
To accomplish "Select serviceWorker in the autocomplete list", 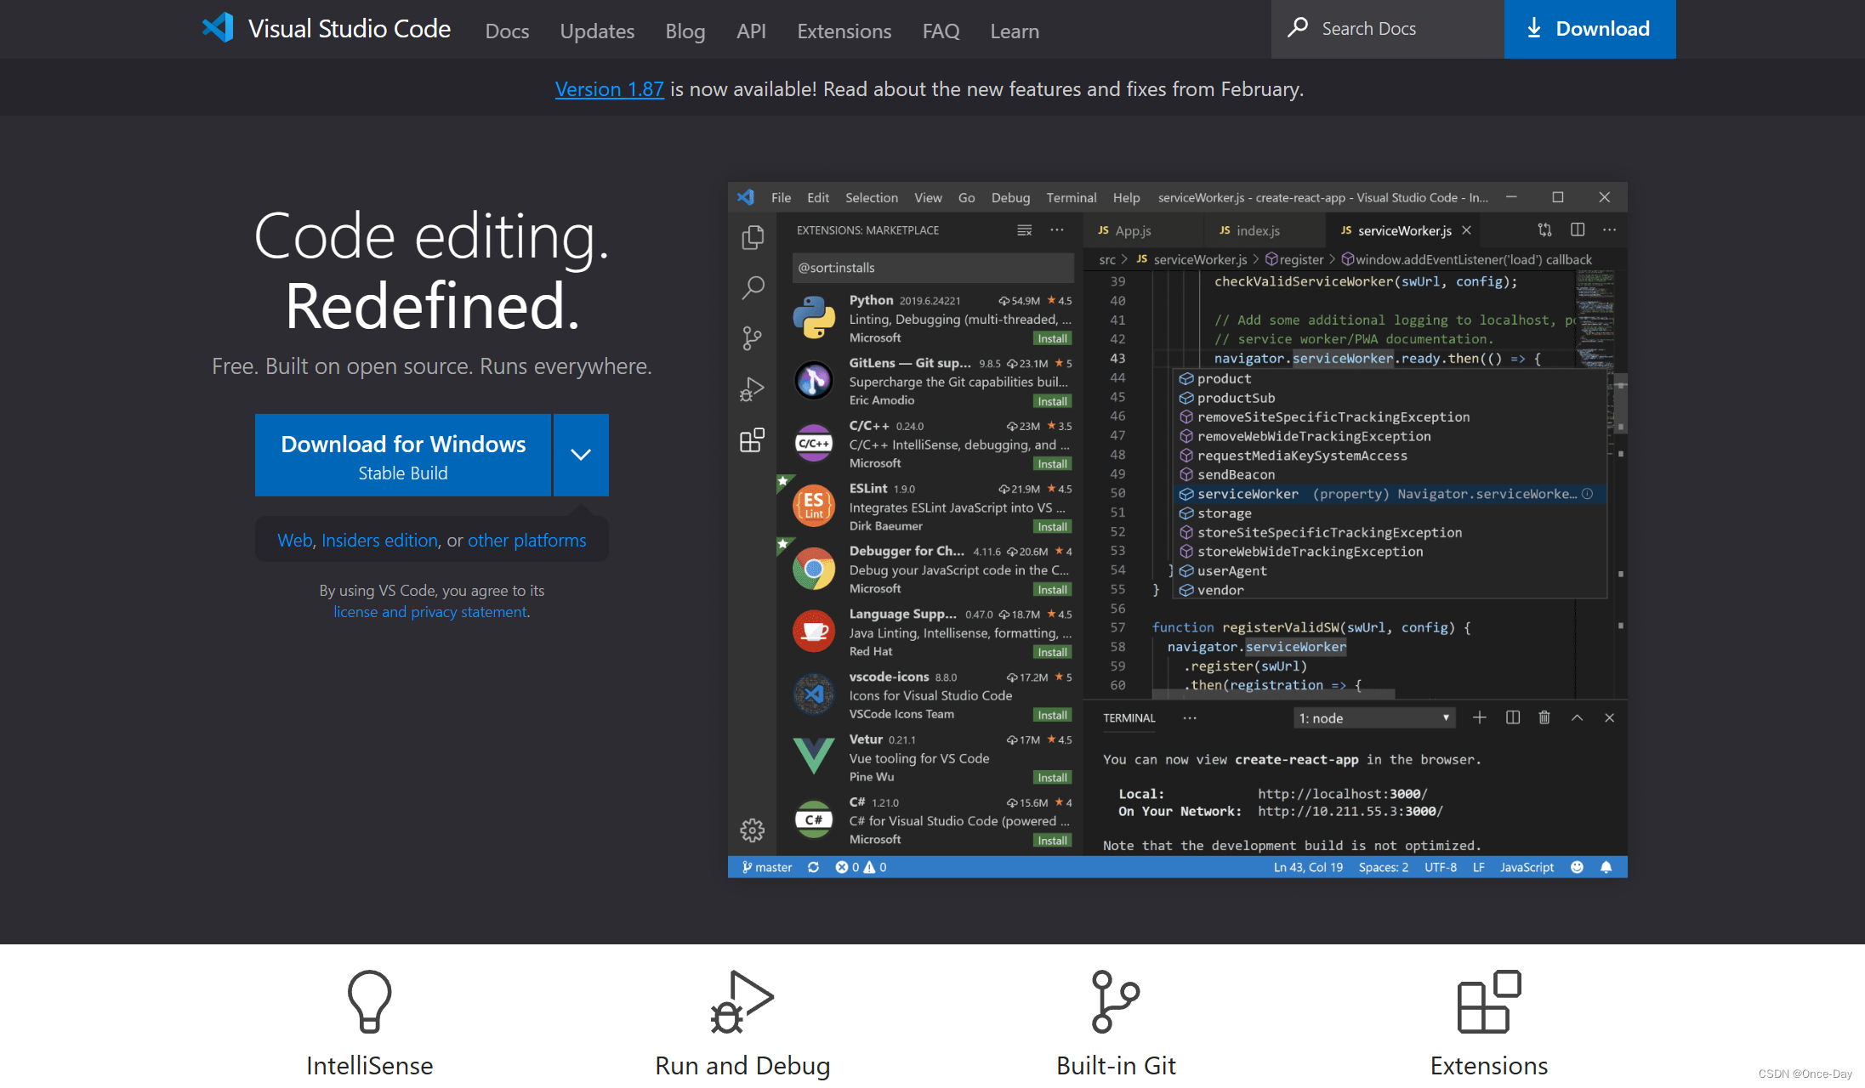I will [1247, 494].
